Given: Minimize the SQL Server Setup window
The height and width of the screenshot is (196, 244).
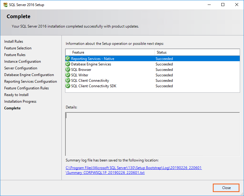Looking at the screenshot, I should point(209,5).
